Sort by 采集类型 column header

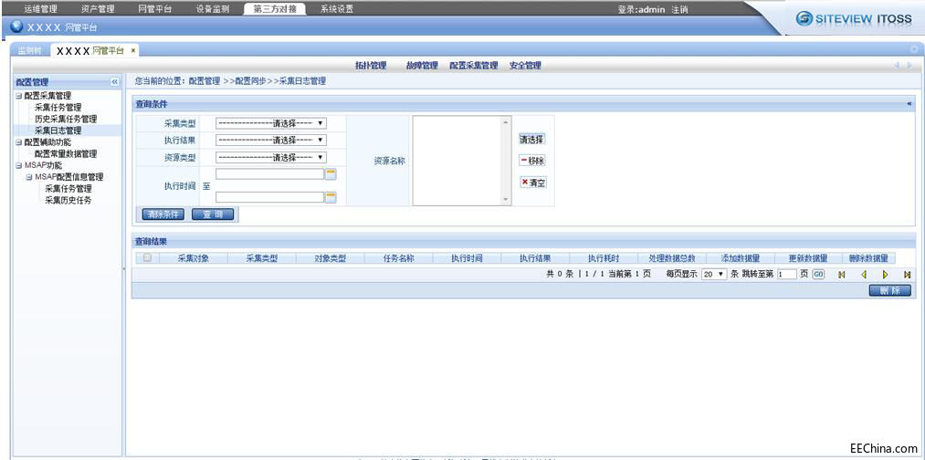tap(262, 258)
